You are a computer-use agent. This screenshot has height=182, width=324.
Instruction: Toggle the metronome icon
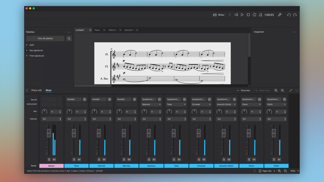[261, 15]
